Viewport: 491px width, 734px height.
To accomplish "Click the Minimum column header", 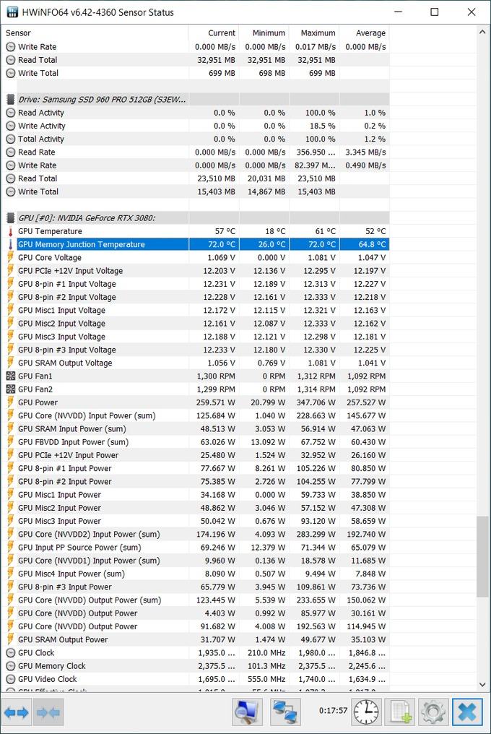I will click(x=264, y=33).
